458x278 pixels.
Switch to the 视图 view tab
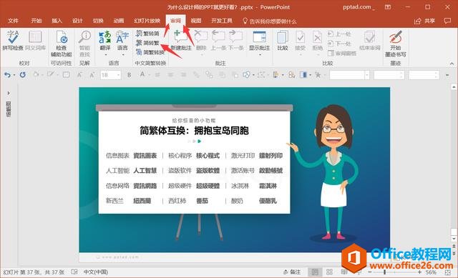pos(196,21)
